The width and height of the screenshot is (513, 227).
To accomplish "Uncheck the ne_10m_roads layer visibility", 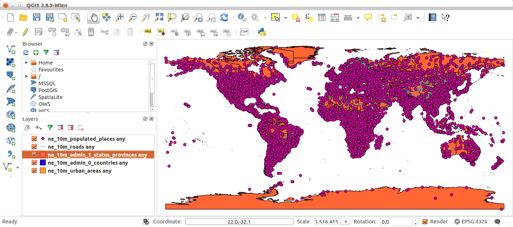I will point(34,146).
